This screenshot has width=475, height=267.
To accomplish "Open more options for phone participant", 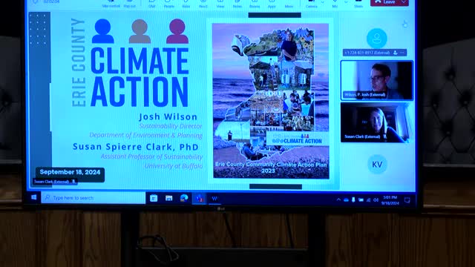I will (x=402, y=53).
